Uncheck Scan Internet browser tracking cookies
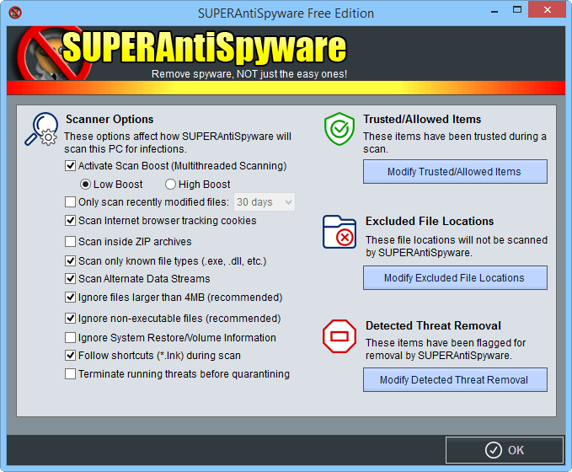The width and height of the screenshot is (572, 472). [x=70, y=221]
